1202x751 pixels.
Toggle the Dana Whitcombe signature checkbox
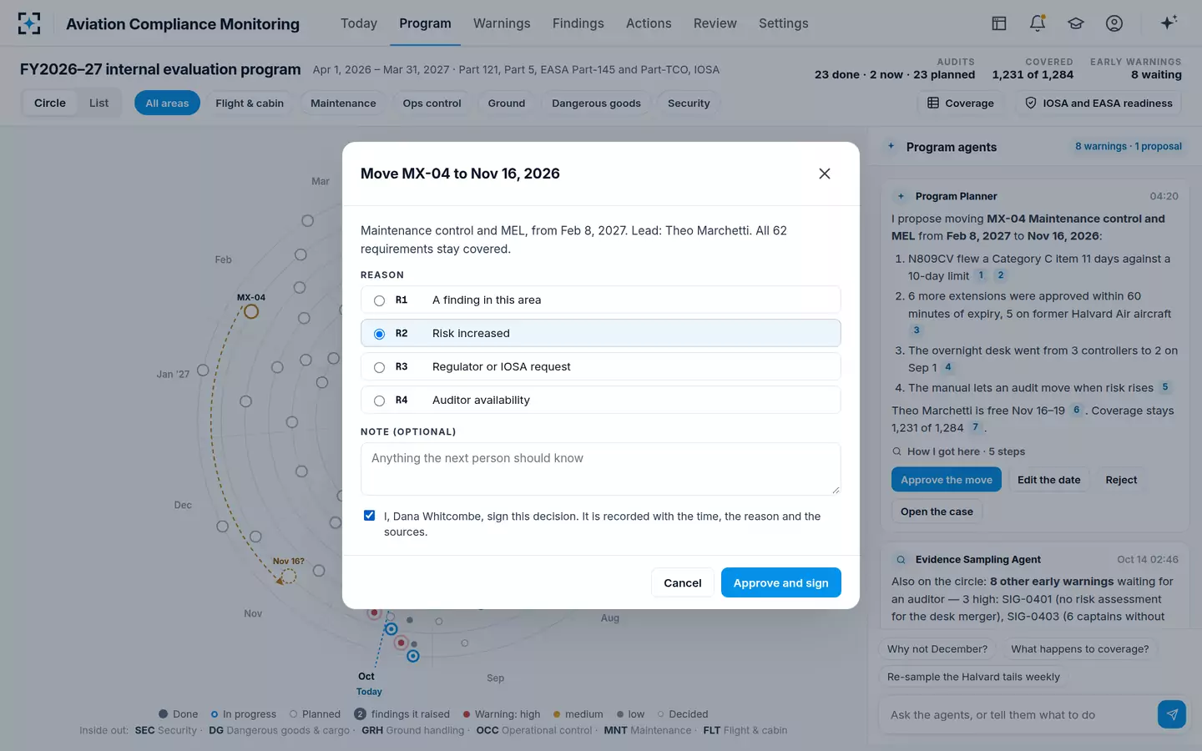369,516
